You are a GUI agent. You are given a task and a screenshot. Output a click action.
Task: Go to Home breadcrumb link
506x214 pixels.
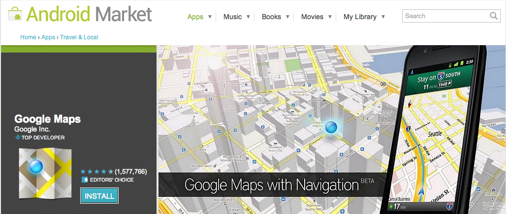pyautogui.click(x=28, y=37)
